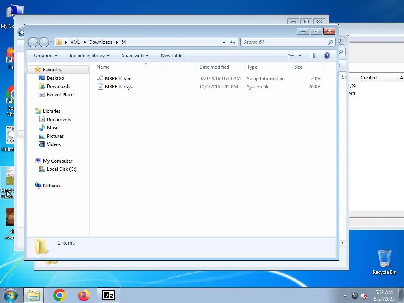Click the 20 KB size cell
Viewport: 404px width, 303px height.
pos(314,87)
